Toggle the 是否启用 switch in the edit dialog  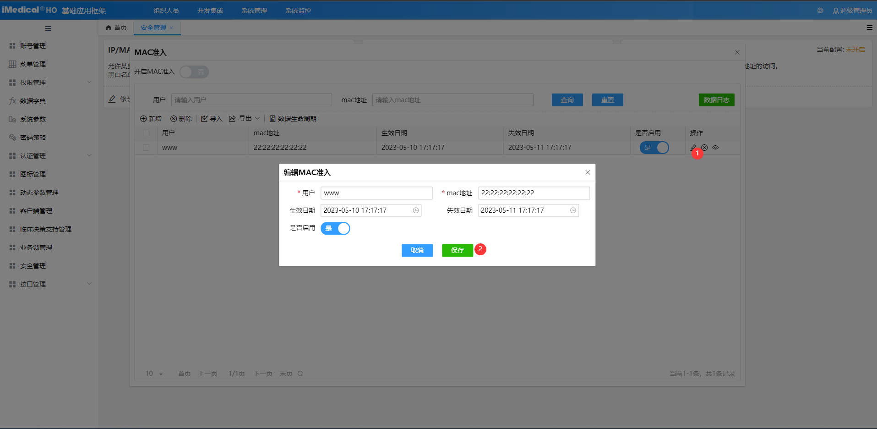(335, 228)
